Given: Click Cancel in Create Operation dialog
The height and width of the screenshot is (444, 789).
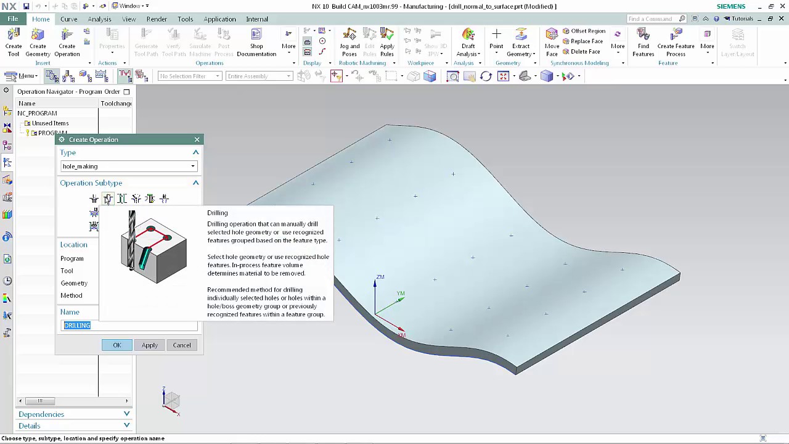Looking at the screenshot, I should tap(182, 345).
